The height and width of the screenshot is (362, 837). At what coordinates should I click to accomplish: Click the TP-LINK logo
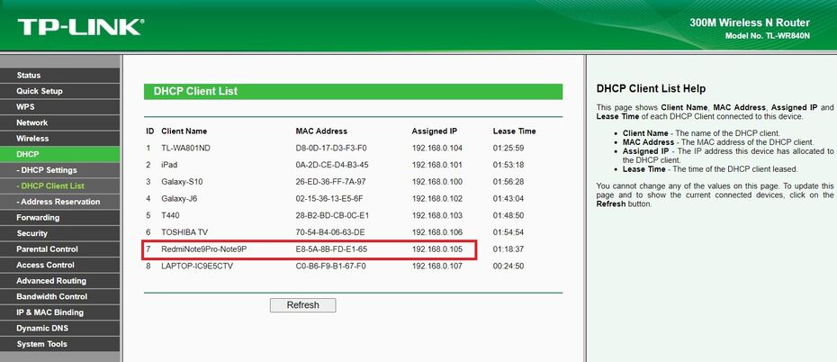(80, 27)
